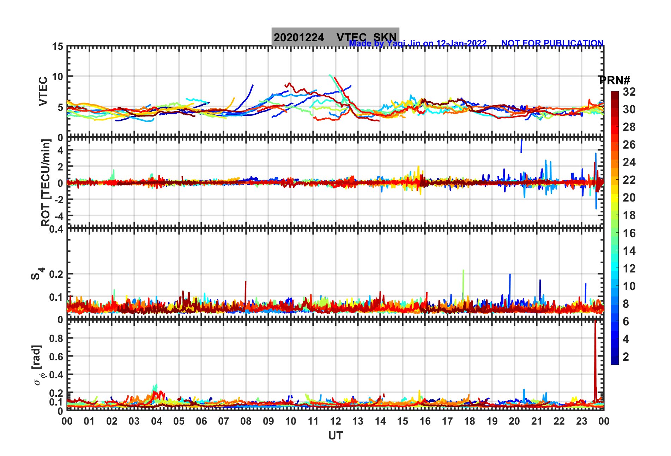Screen dimensions: 671x456
Task: Select the "0.6" tick on the σφ y-axis
Action: click(x=56, y=356)
